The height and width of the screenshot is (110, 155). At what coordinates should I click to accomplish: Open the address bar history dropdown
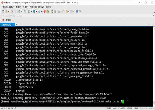pos(153,16)
